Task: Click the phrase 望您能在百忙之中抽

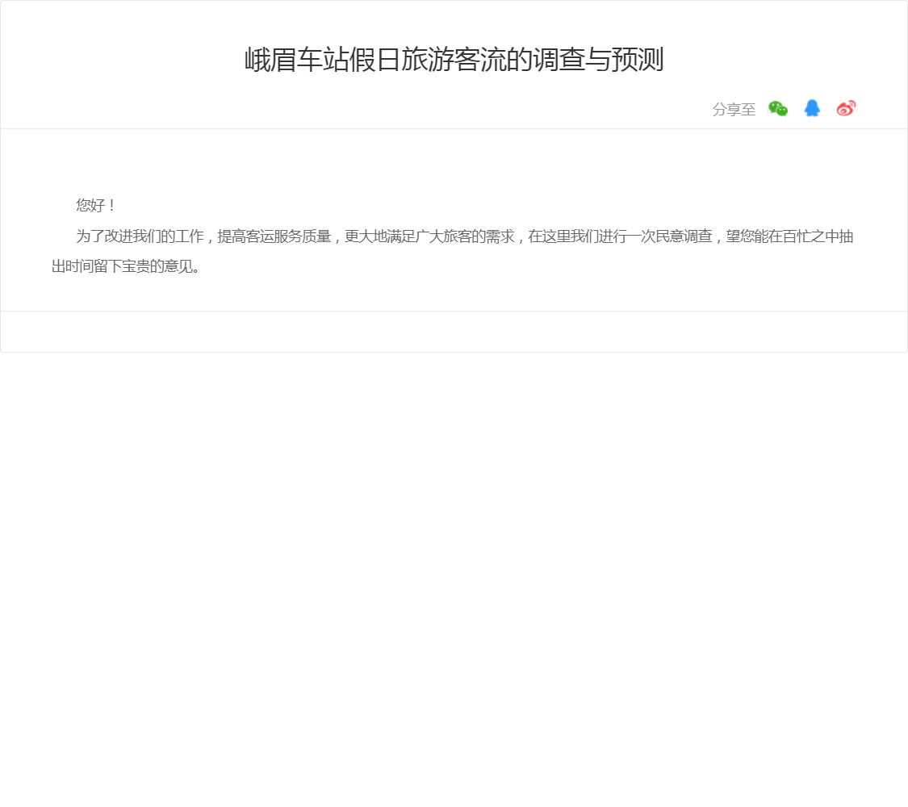Action: [789, 236]
